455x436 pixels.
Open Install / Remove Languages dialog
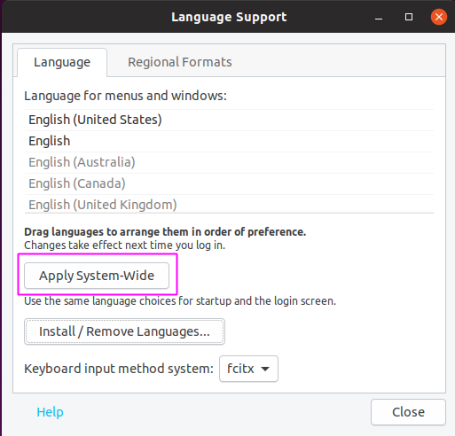124,331
